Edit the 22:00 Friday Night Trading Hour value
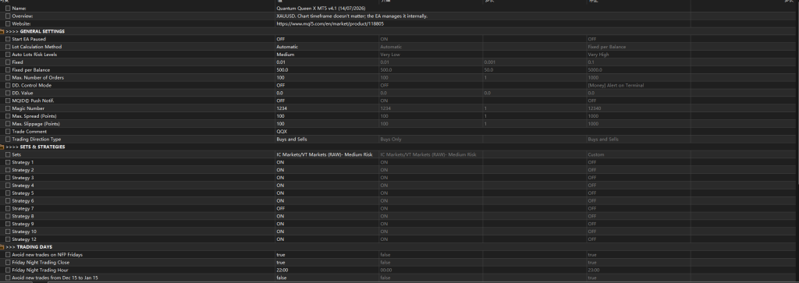The width and height of the screenshot is (799, 283). coord(282,270)
